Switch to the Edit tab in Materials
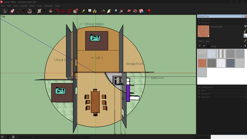Image resolution: width=247 pixels, height=139 pixels. (207, 41)
